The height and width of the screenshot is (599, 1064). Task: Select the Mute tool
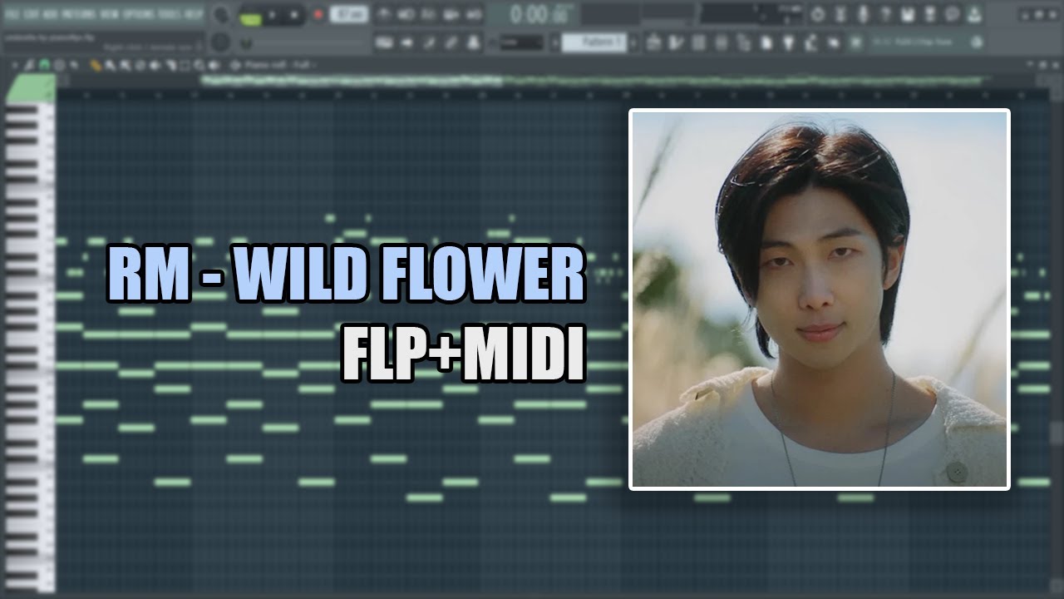[x=155, y=65]
